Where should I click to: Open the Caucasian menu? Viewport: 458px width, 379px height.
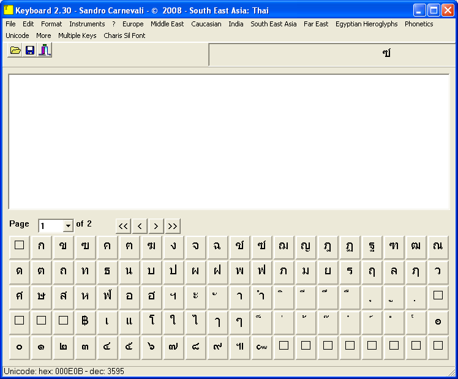[x=206, y=24]
